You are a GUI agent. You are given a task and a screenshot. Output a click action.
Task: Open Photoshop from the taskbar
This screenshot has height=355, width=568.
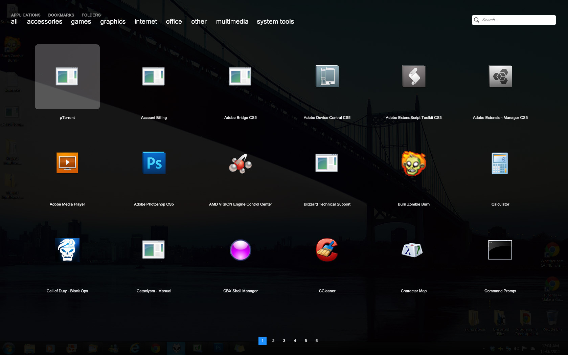(x=219, y=348)
